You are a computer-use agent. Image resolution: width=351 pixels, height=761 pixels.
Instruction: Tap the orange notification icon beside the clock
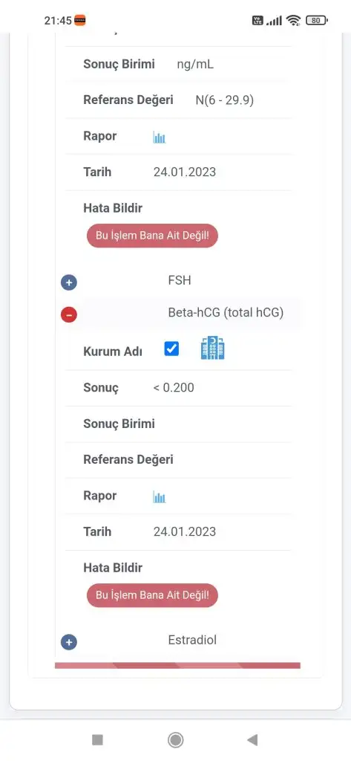click(80, 20)
